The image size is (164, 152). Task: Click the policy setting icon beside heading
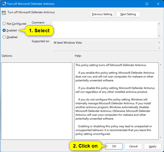[4, 13]
